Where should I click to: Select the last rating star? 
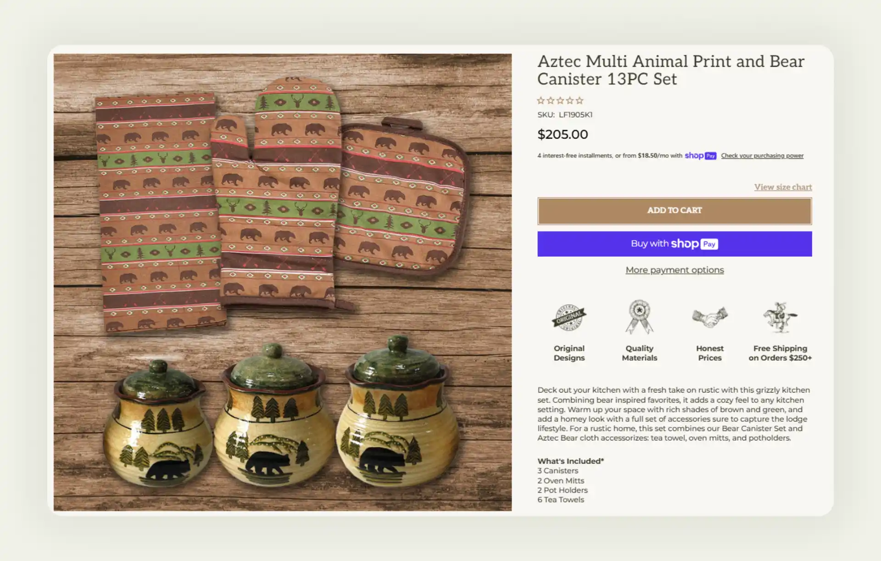[579, 100]
